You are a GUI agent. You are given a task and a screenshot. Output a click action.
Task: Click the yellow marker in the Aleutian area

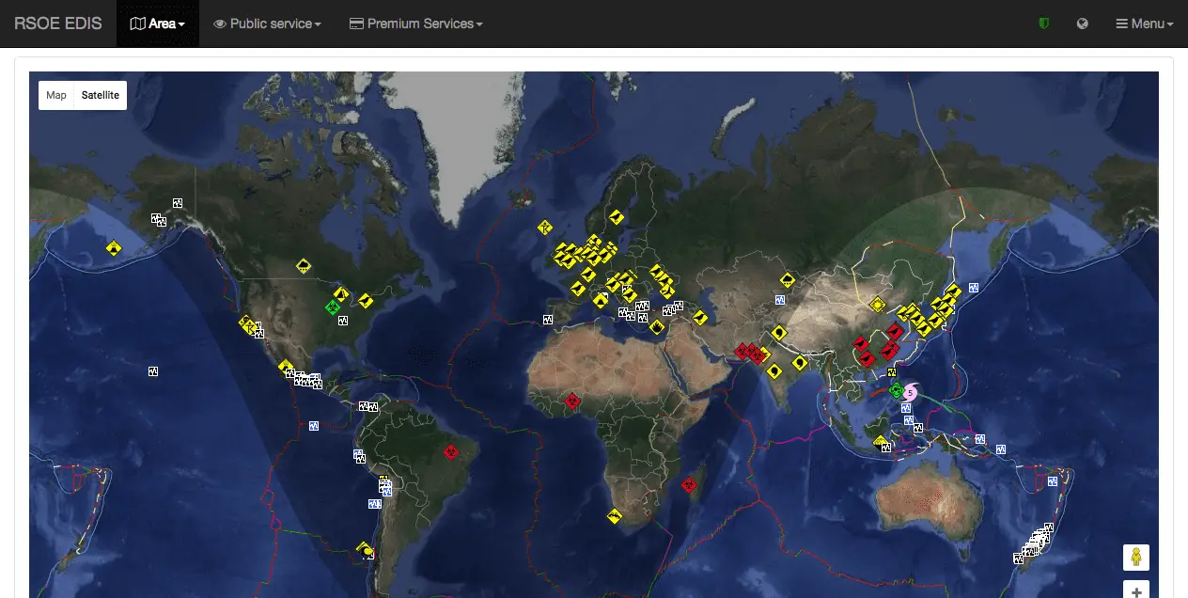(114, 248)
